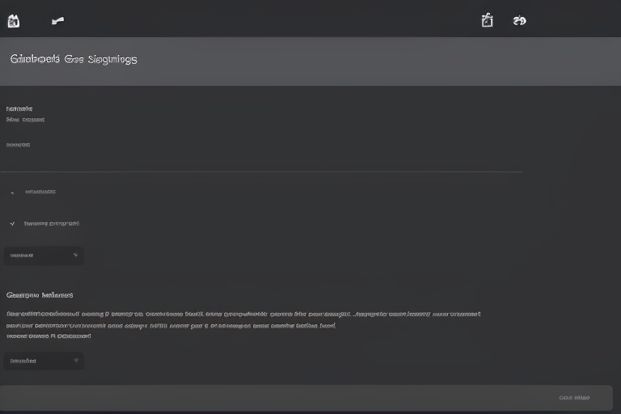Click the rightmost icon in the top bar
The image size is (621, 414).
pyautogui.click(x=520, y=21)
